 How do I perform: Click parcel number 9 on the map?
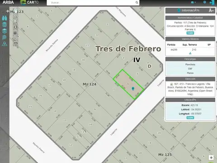[94, 110]
